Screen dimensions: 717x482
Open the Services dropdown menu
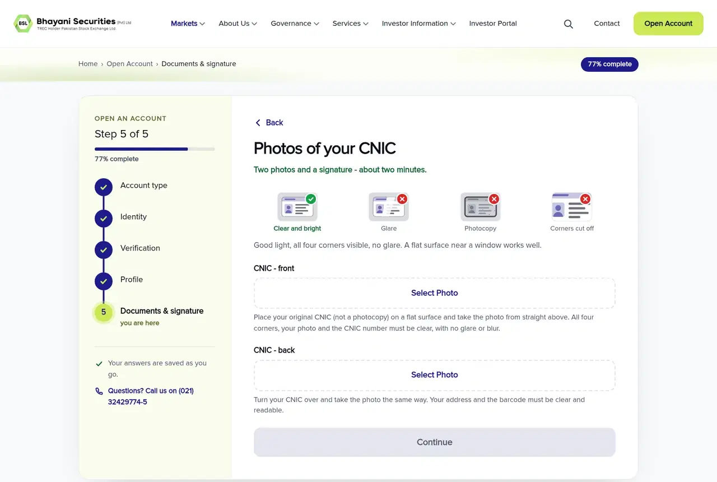click(x=350, y=24)
